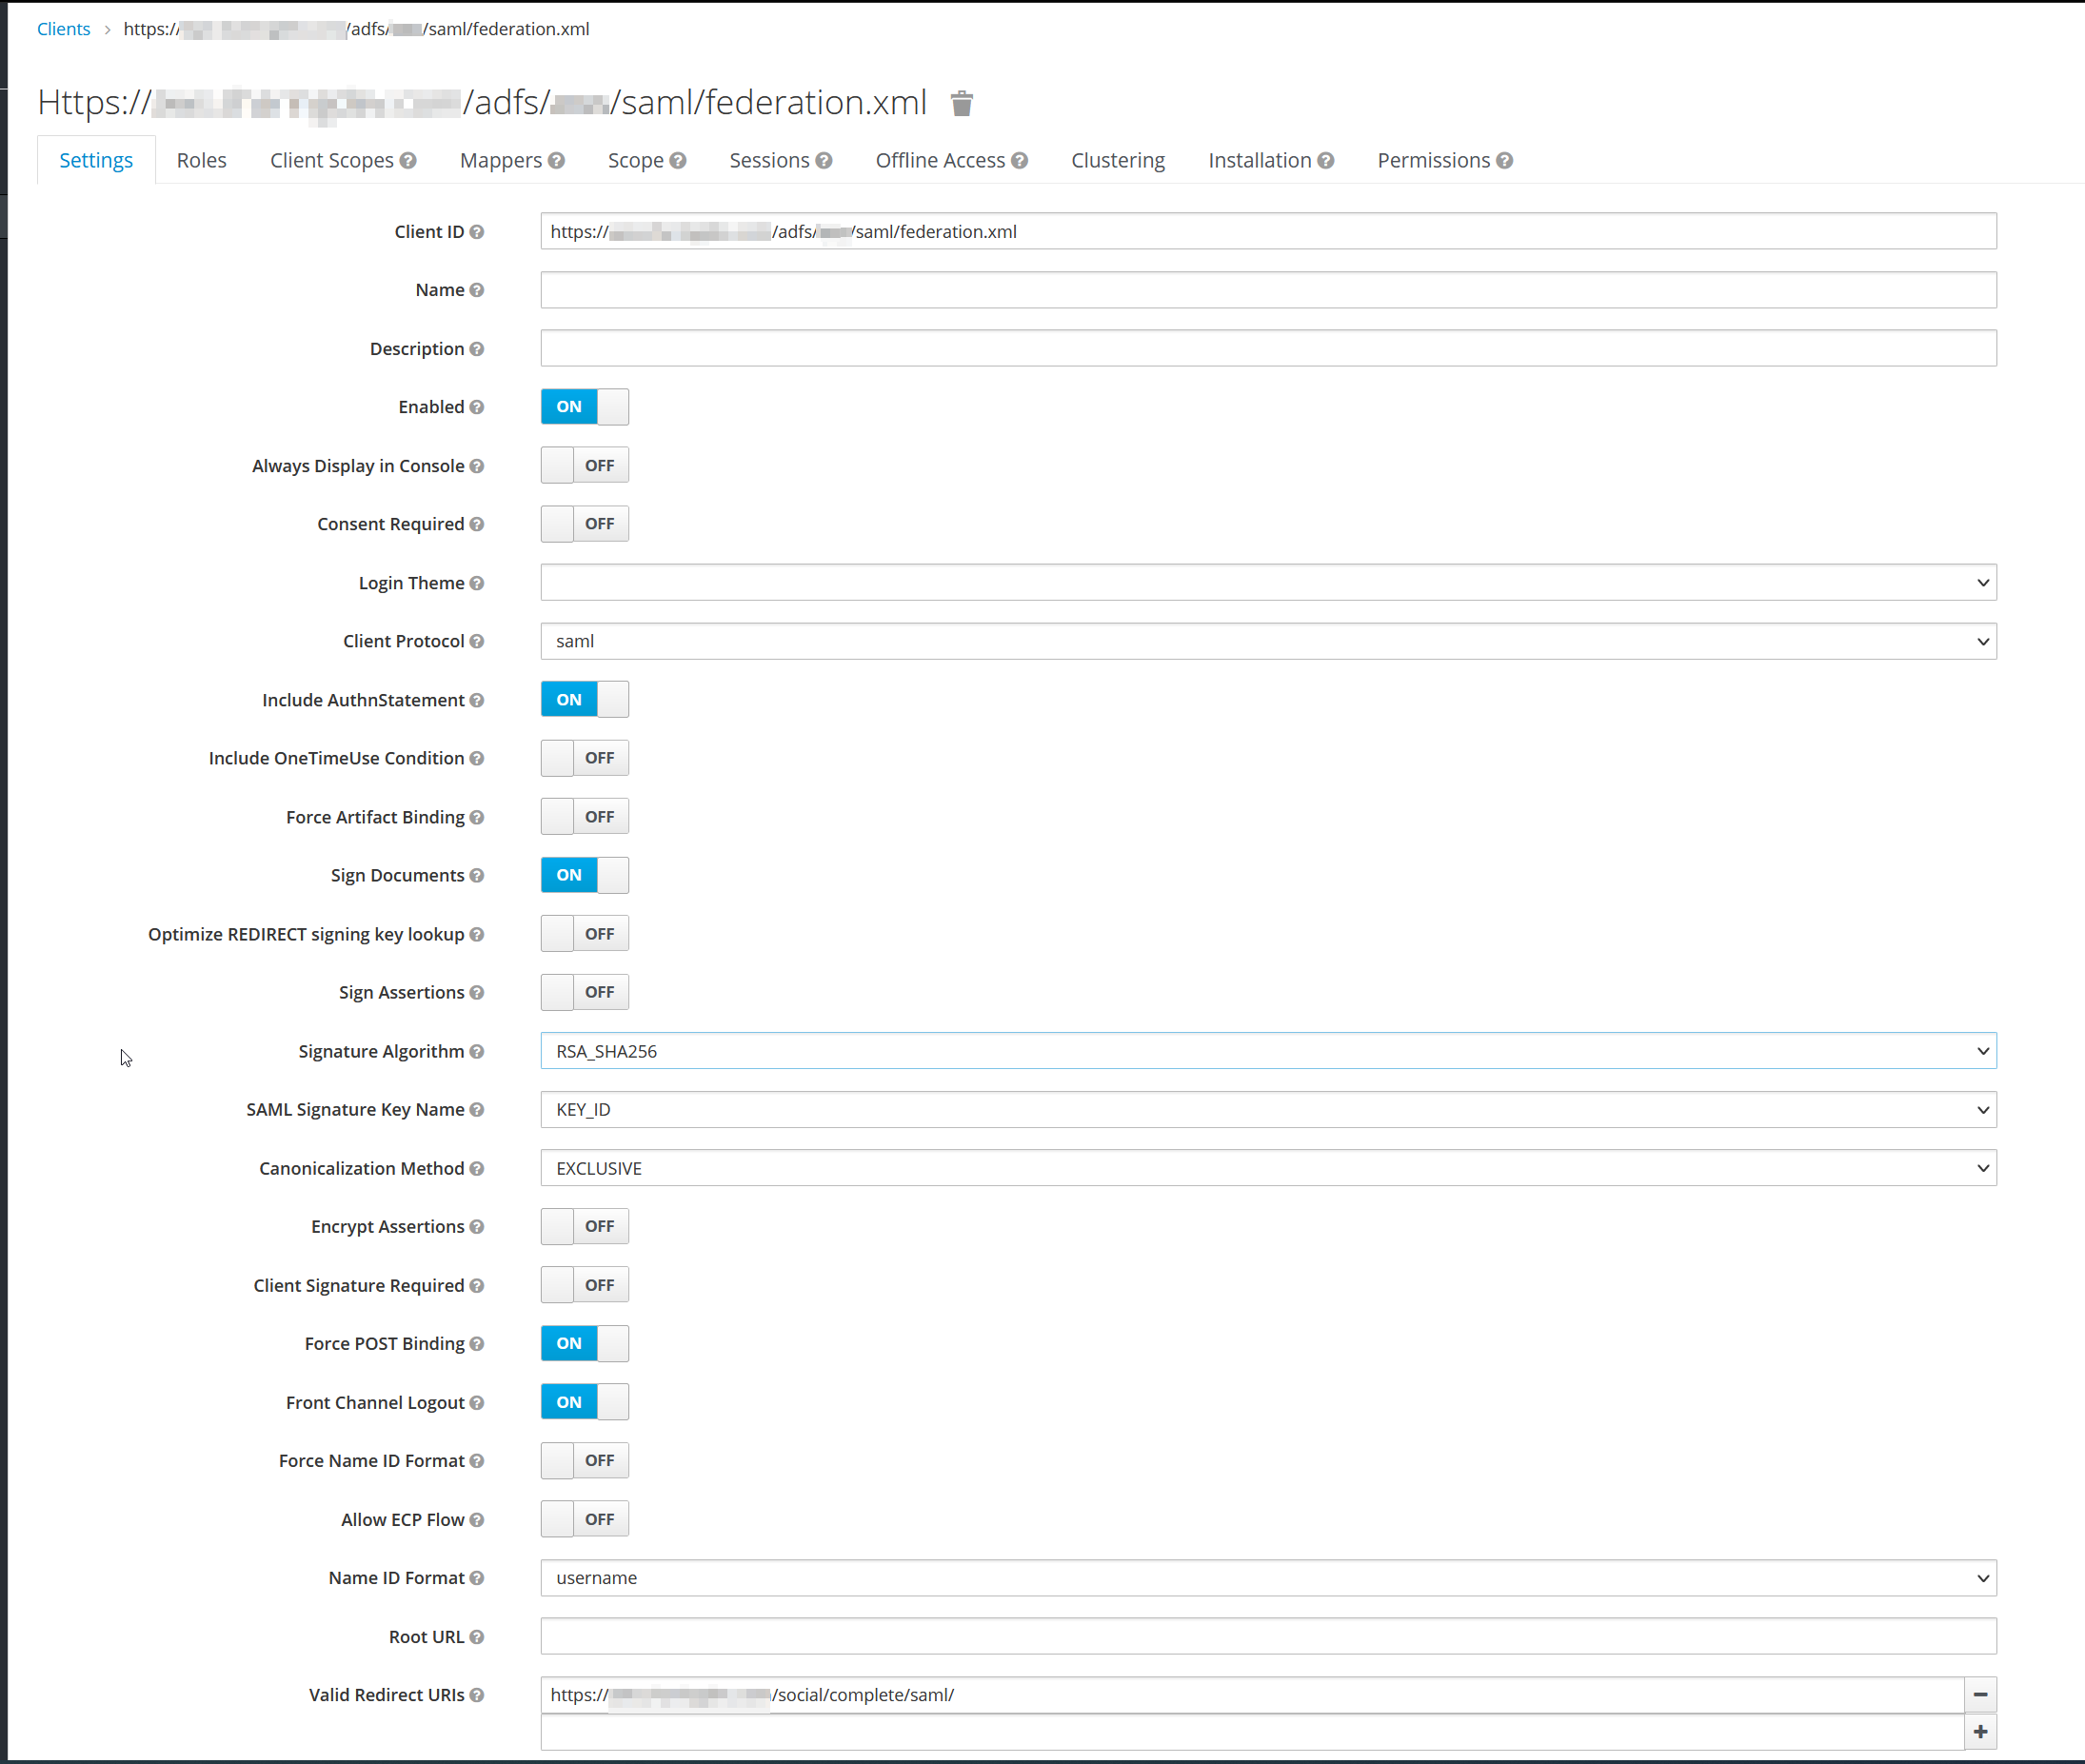Switch to the Roles tab
Screen dimensions: 2085x1764
click(201, 160)
